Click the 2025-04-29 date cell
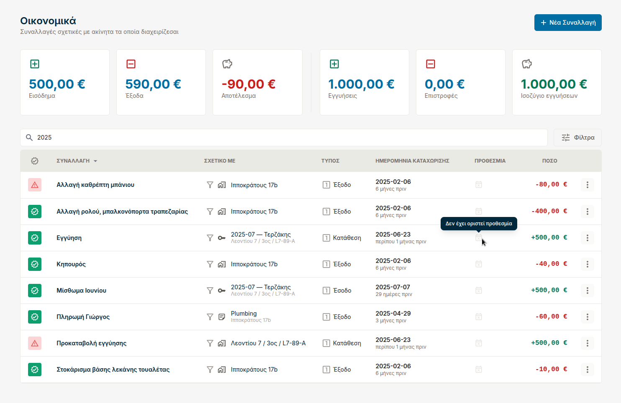This screenshot has height=403, width=621. click(x=393, y=314)
